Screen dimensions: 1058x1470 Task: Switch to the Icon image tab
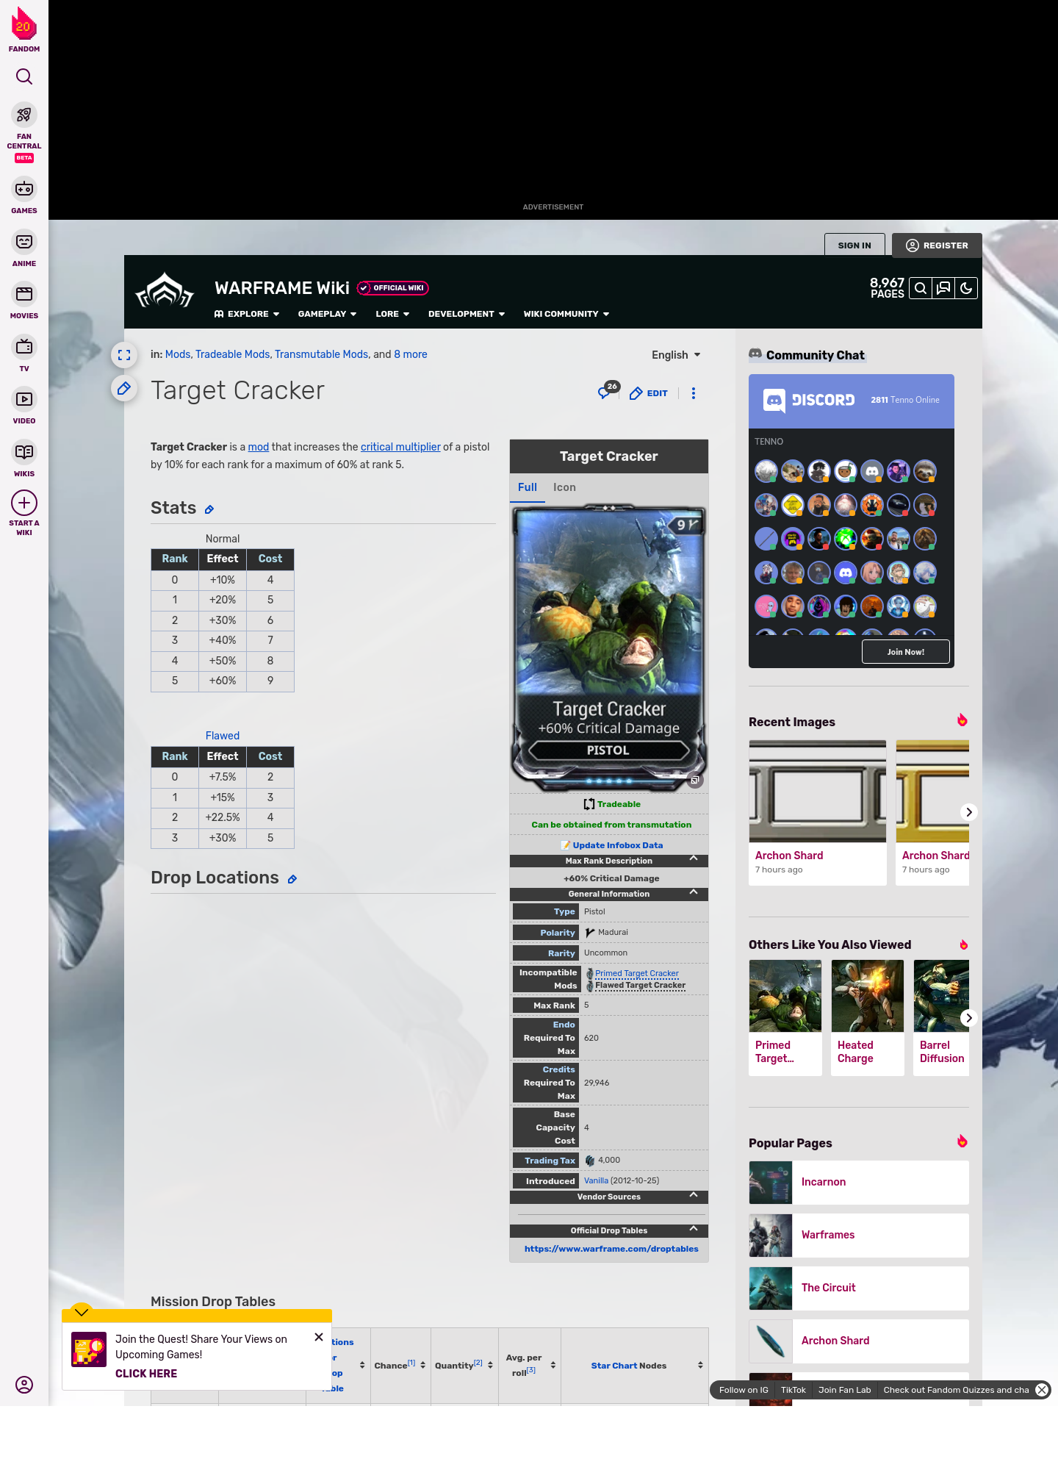click(564, 487)
